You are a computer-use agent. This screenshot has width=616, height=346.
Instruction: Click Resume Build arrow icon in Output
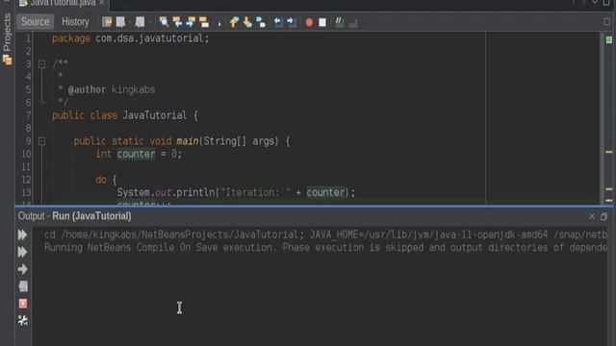point(23,269)
